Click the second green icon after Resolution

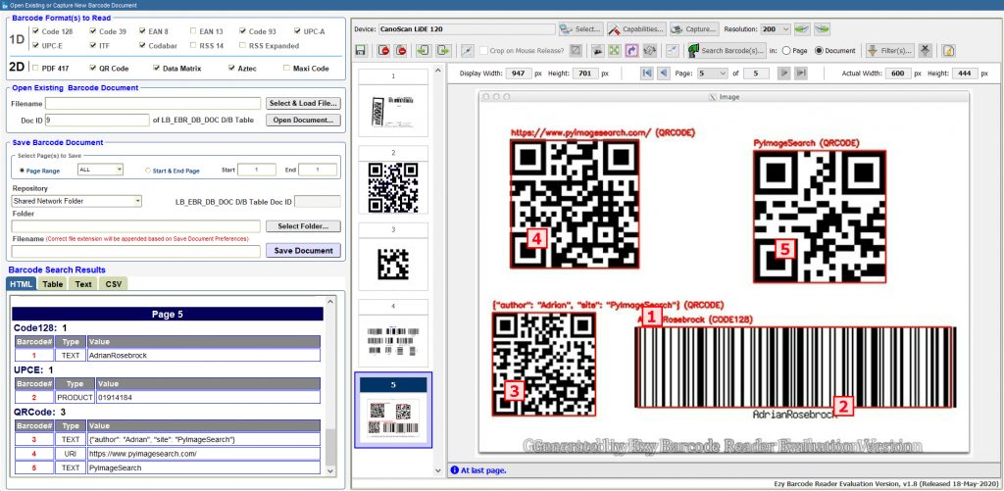click(823, 28)
